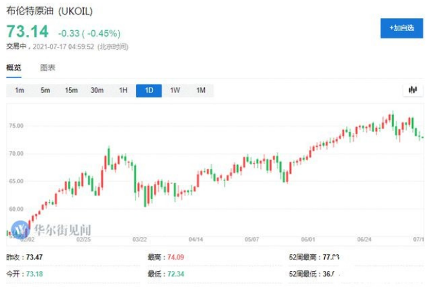Click the 今开 73.18 value
The height and width of the screenshot is (293, 432).
pos(36,274)
